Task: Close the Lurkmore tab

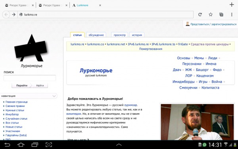Action: point(100,5)
